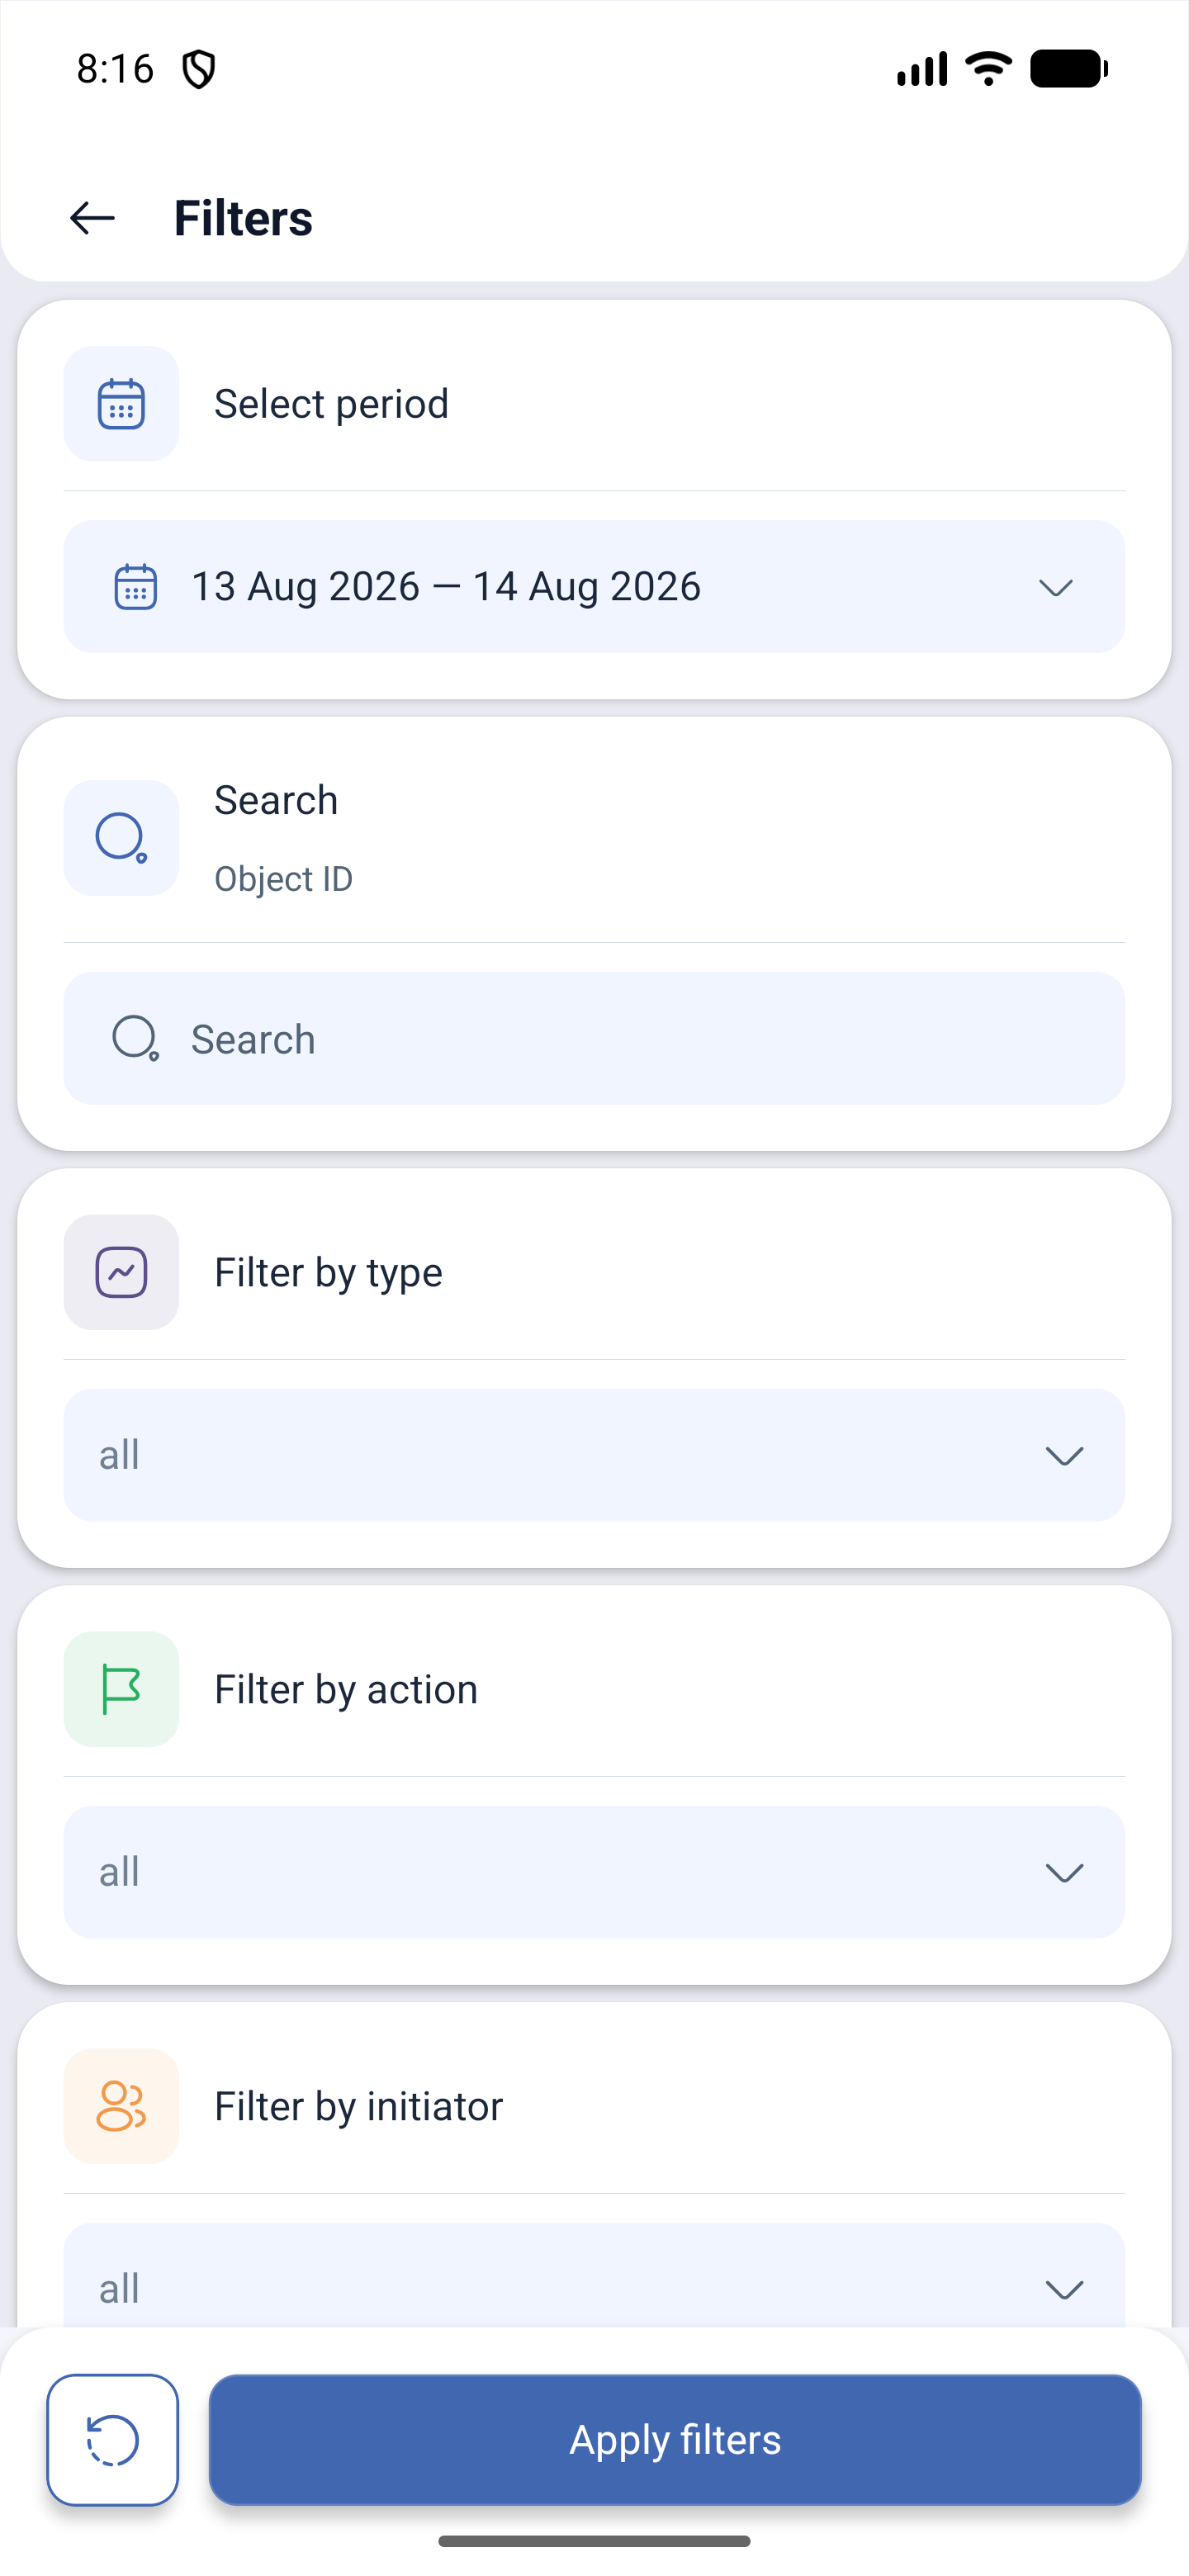Expand the Filter by type dropdown

point(594,1455)
